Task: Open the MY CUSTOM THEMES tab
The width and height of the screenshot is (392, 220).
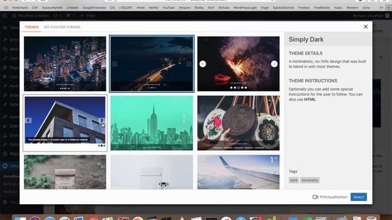Action: (x=62, y=27)
